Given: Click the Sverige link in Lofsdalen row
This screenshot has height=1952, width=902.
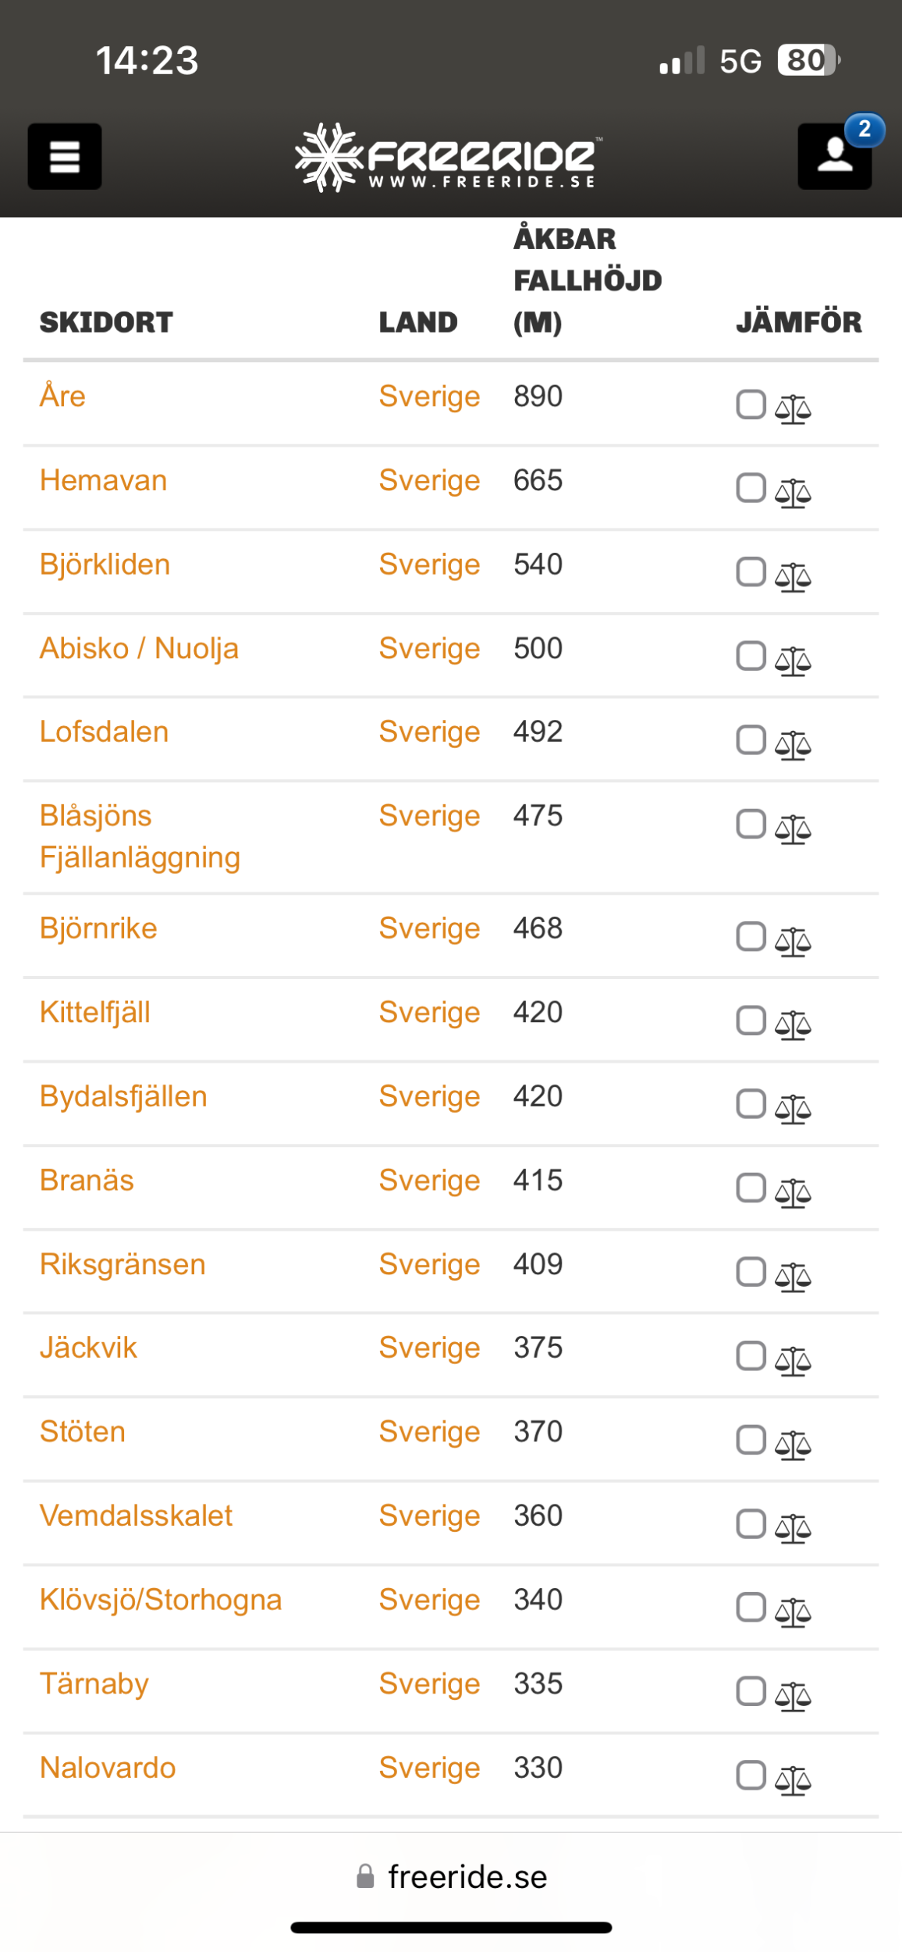Looking at the screenshot, I should click(x=429, y=732).
